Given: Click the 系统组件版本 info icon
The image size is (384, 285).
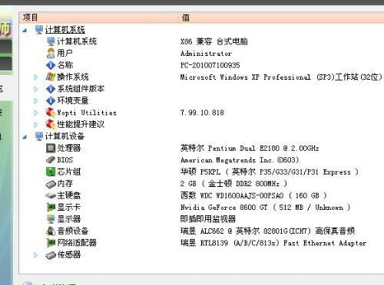Looking at the screenshot, I should 51,89.
